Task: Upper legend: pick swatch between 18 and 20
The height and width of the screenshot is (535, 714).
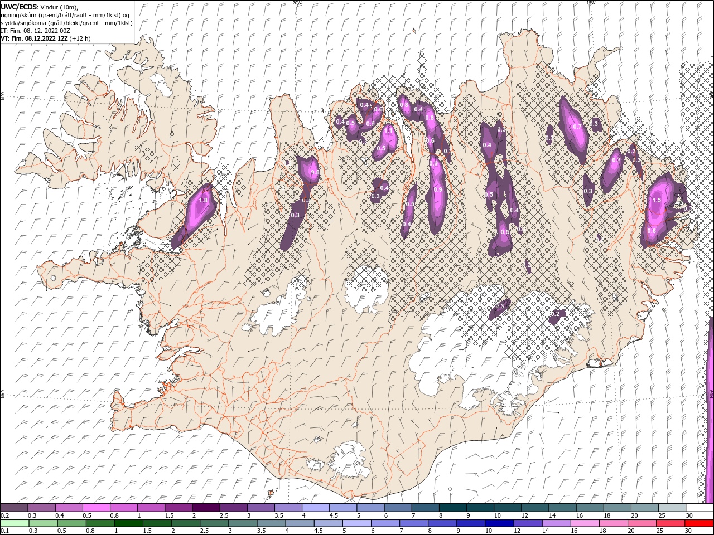Action: (617, 508)
